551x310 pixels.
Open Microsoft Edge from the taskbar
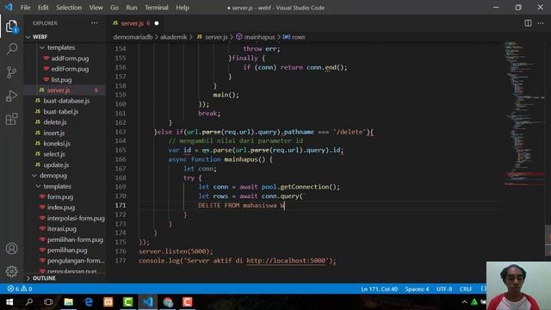(89, 302)
